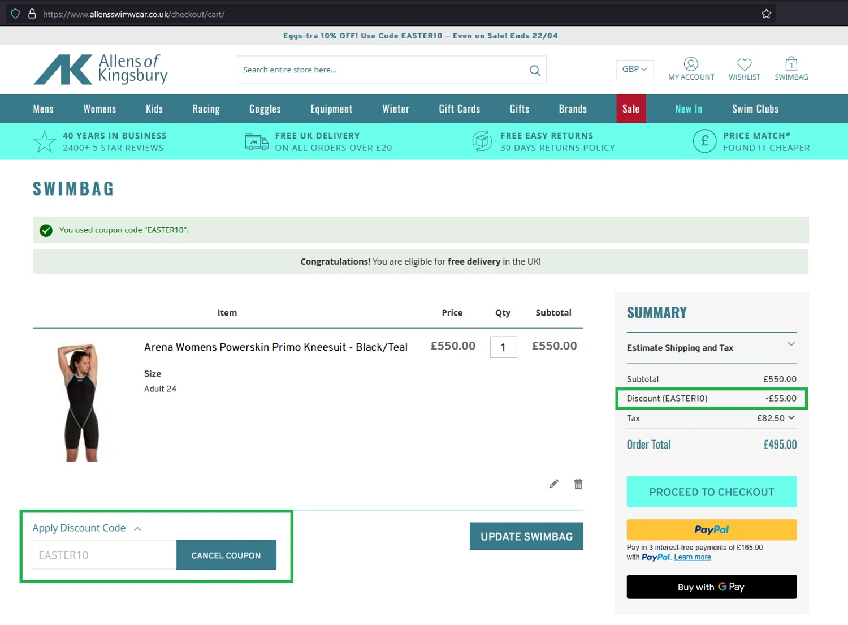Expand the Tax breakdown chevron
Viewport: 848px width, 625px height.
(x=791, y=417)
